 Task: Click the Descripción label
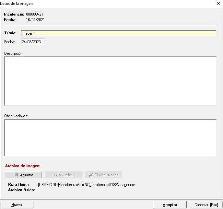(14, 53)
